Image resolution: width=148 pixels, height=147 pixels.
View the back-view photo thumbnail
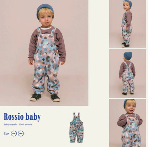(x=128, y=73)
